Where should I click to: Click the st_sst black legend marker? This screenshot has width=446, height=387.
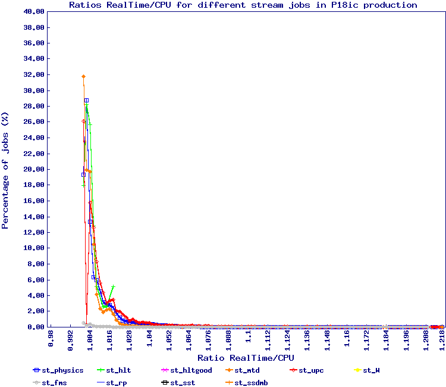[165, 383]
